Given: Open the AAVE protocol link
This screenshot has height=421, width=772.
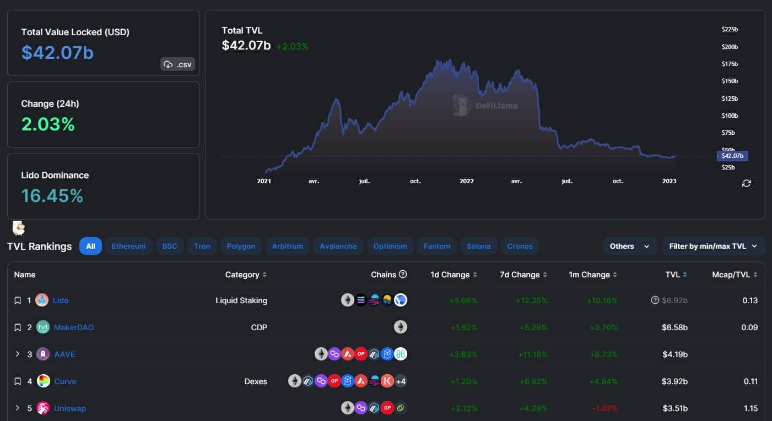Looking at the screenshot, I should coord(64,354).
